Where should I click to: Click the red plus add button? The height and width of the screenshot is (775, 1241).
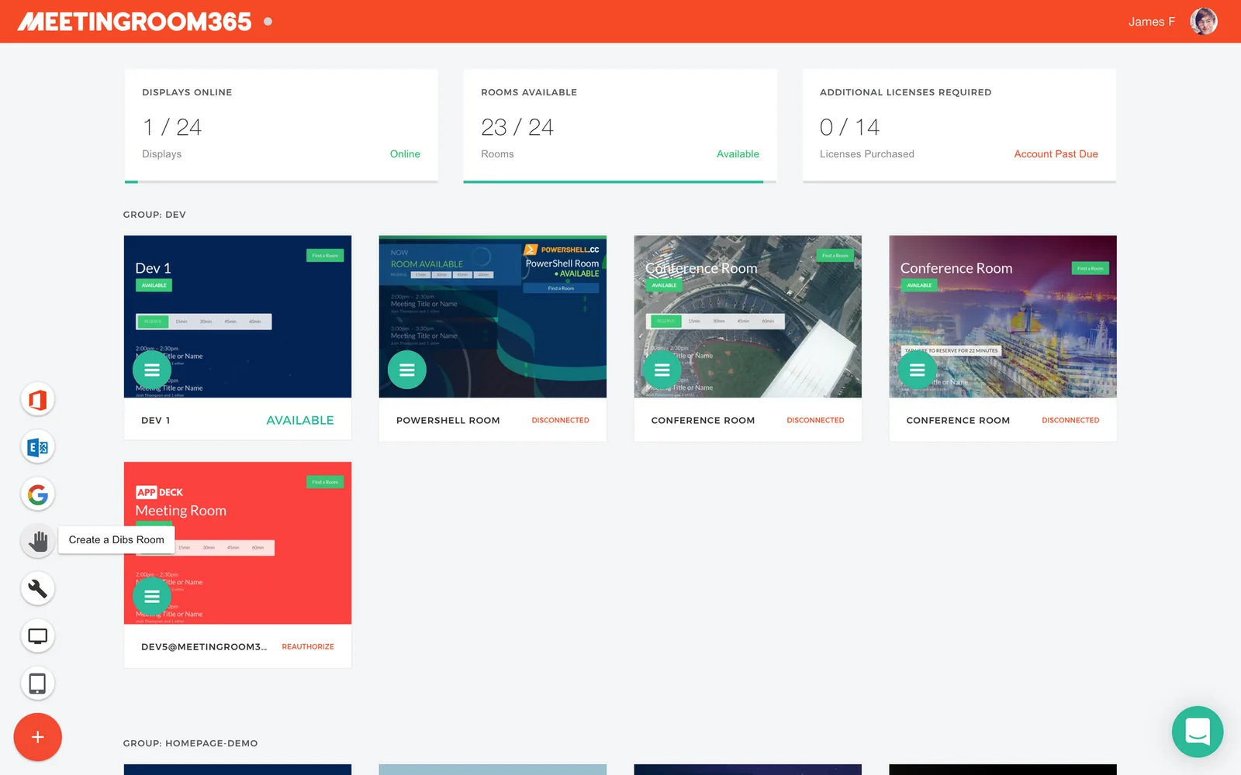click(37, 737)
